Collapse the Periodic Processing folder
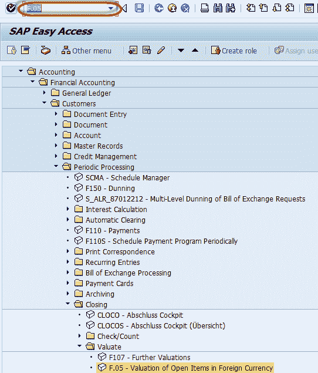Image resolution: width=318 pixels, height=373 pixels. (56, 166)
